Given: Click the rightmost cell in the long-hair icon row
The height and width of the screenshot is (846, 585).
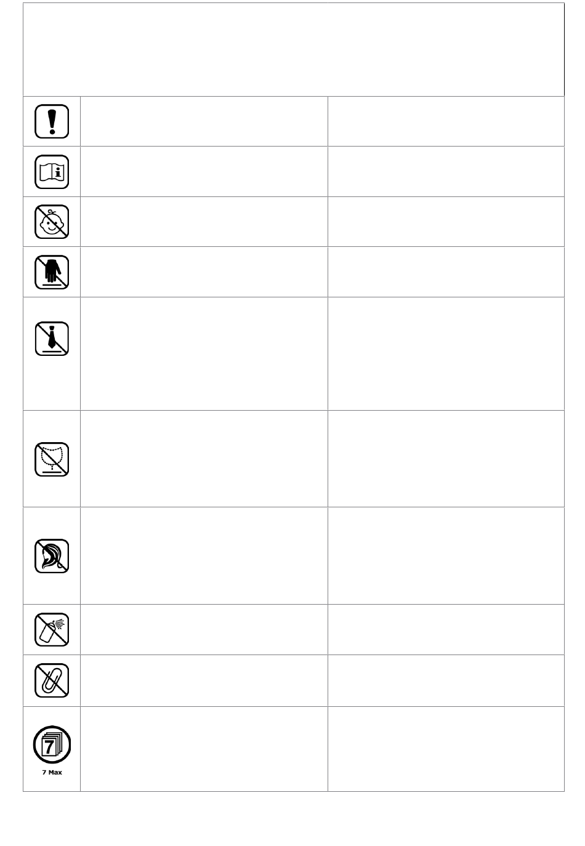Looking at the screenshot, I should [446, 556].
